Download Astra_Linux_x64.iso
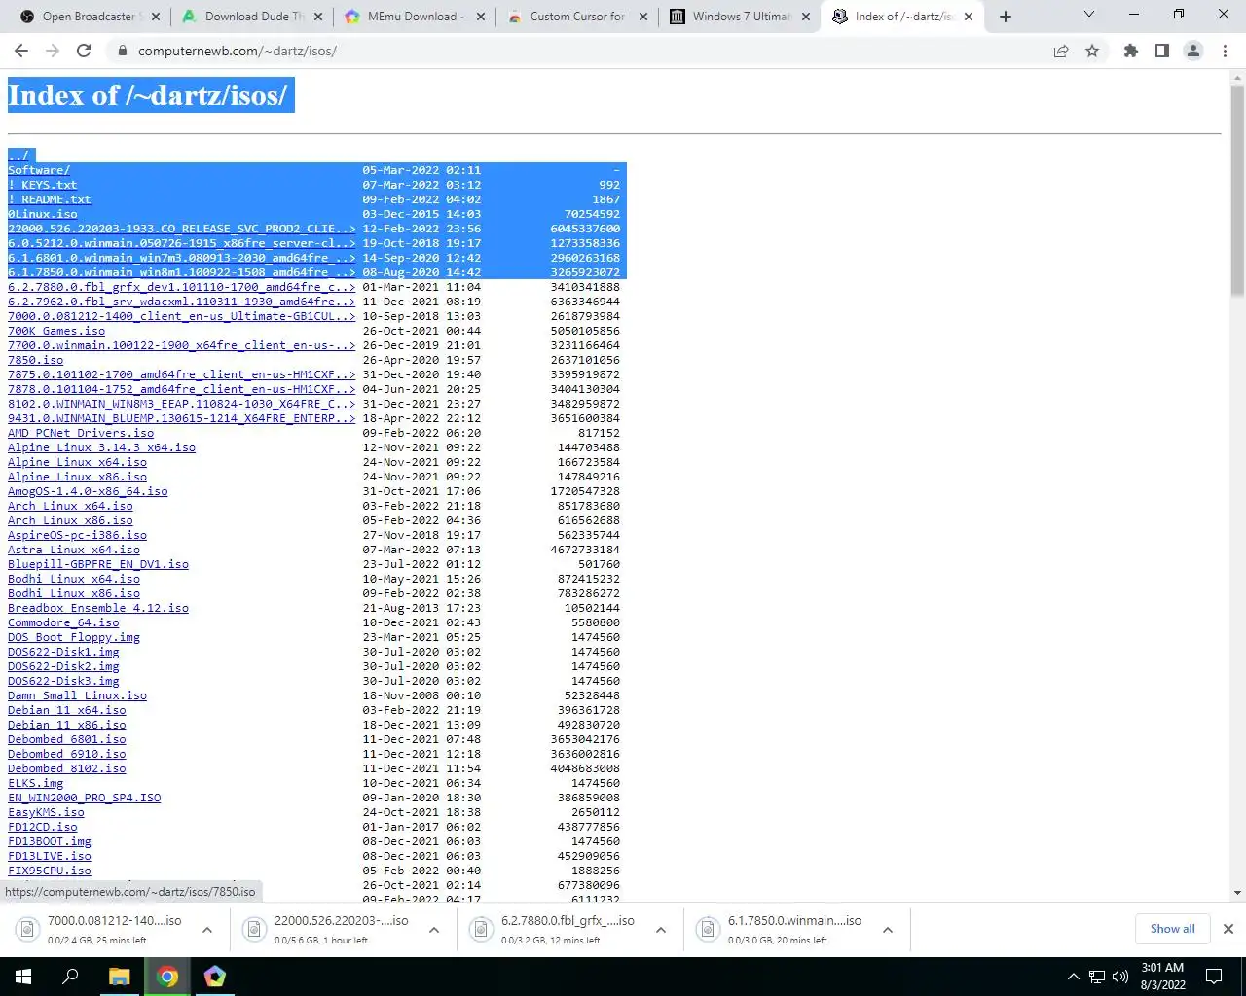1246x996 pixels. coord(74,550)
